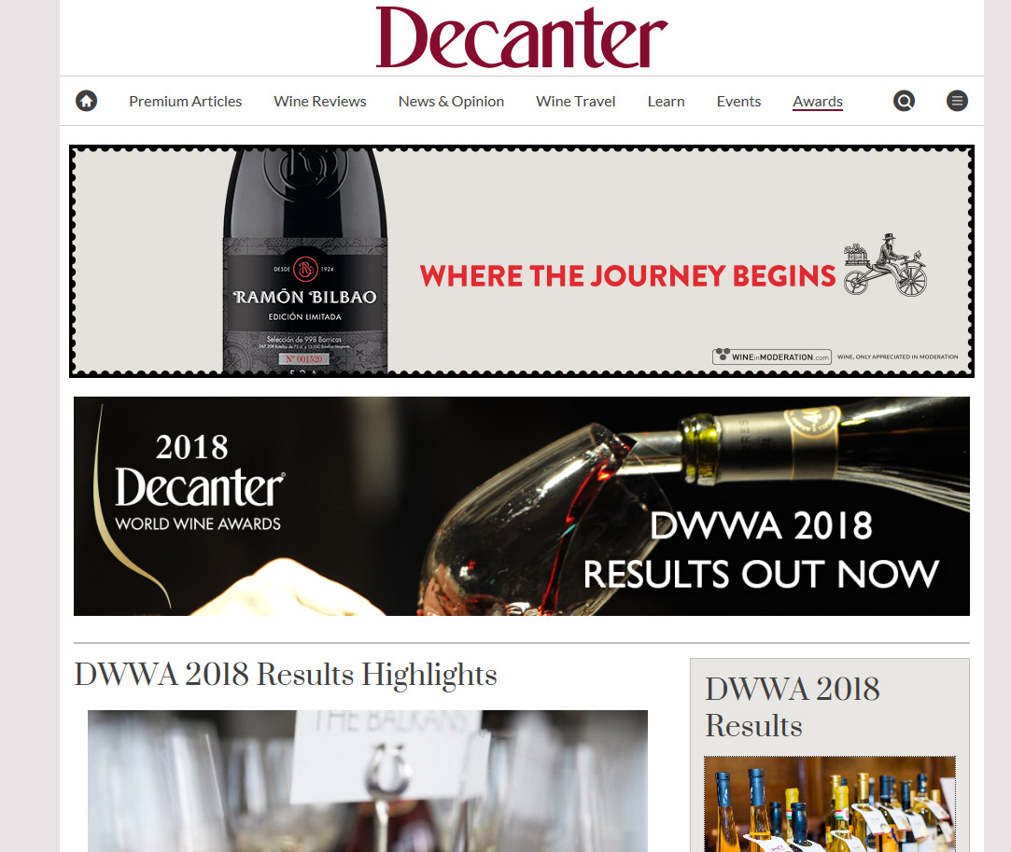Open Premium Articles menu item
This screenshot has width=1011, height=852.
[185, 101]
